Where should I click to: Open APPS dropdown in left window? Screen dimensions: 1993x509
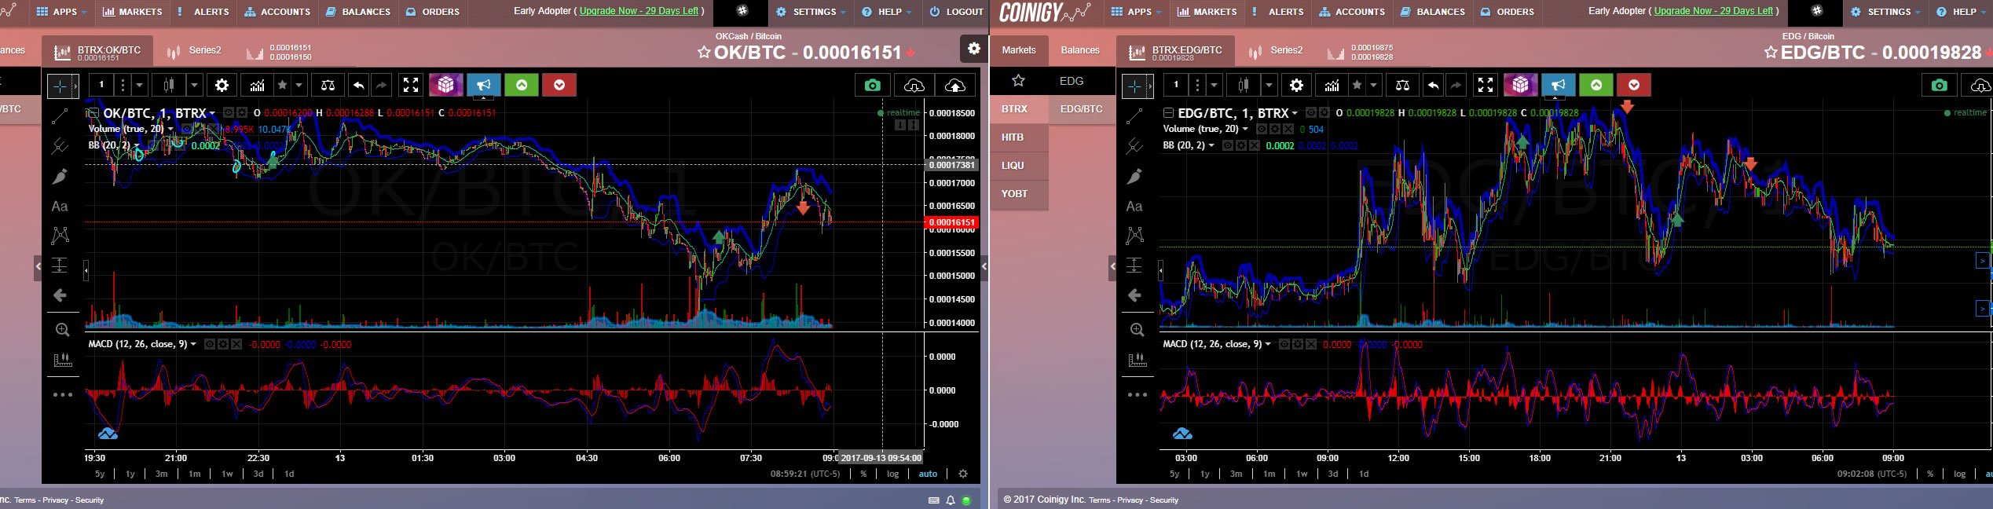point(62,12)
